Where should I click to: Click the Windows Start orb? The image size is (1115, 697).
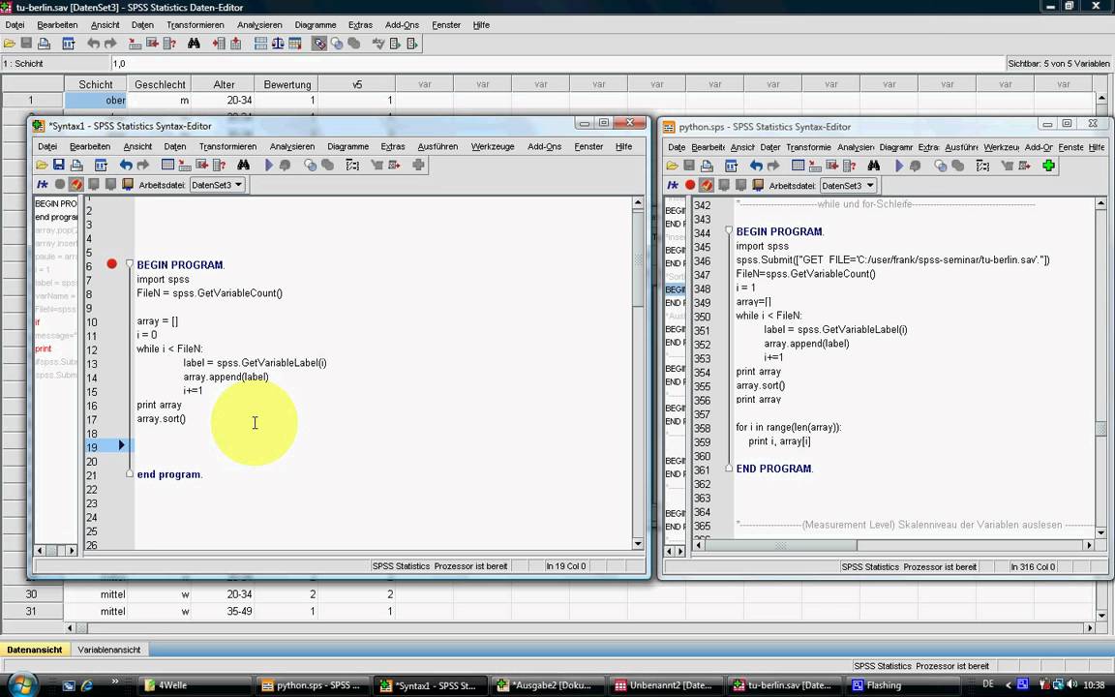point(22,684)
